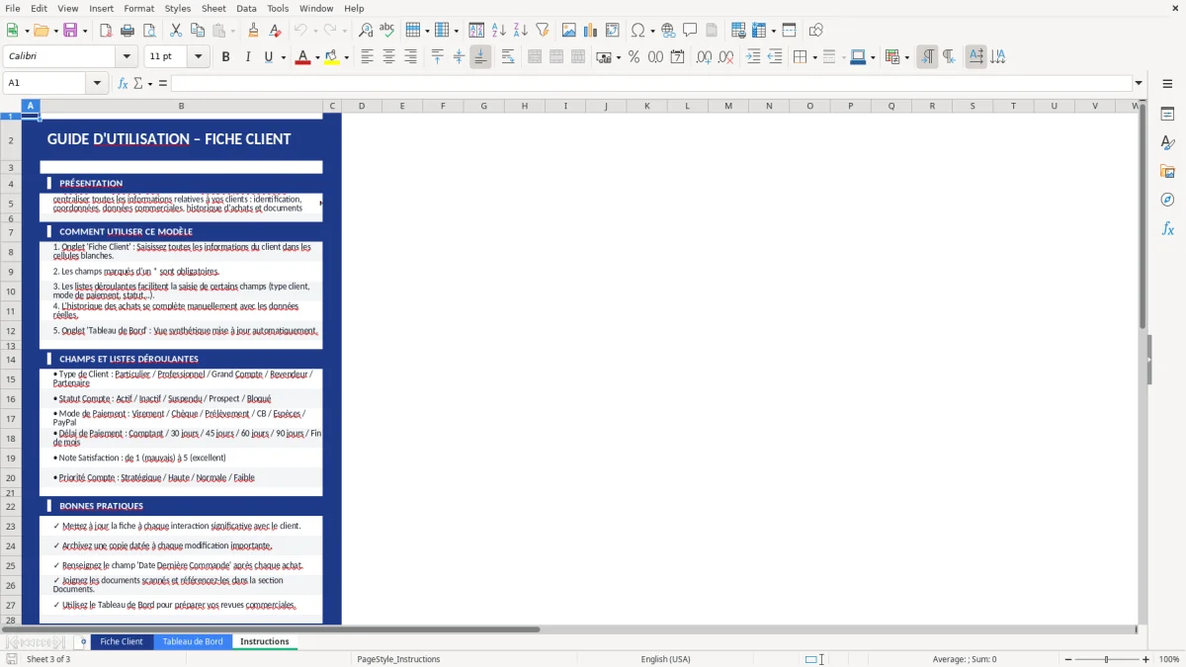
Task: Expand the borders dropdown
Action: point(814,56)
